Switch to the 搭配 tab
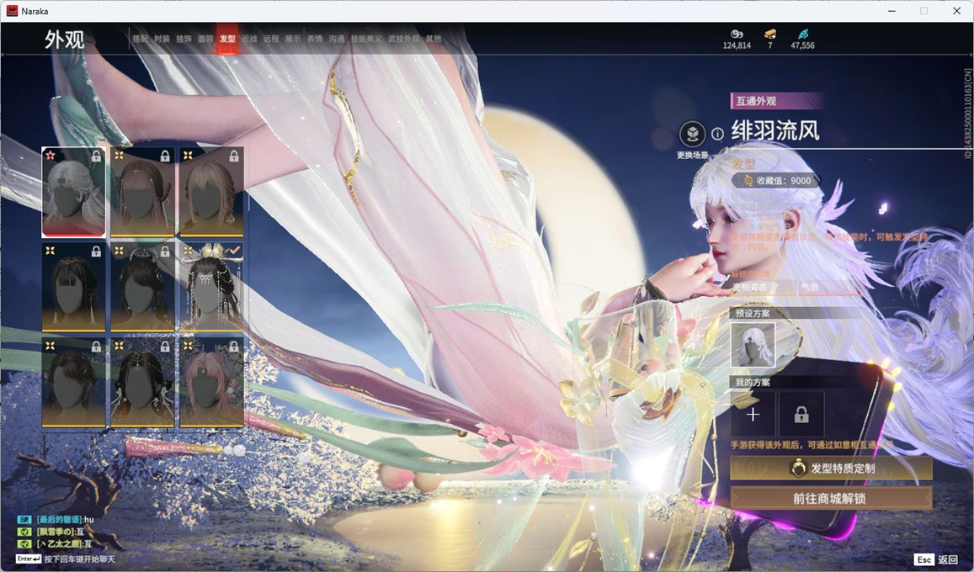This screenshot has height=572, width=974. [140, 39]
